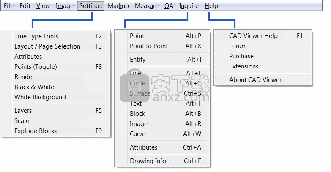
Task: Open the Forum link in Help
Action: 266,46
